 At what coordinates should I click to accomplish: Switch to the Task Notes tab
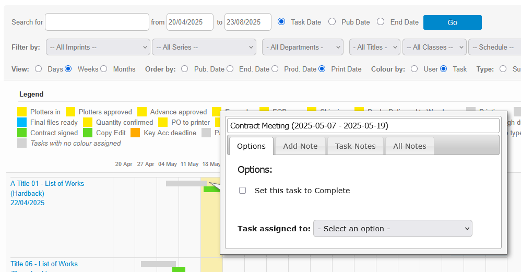(355, 146)
